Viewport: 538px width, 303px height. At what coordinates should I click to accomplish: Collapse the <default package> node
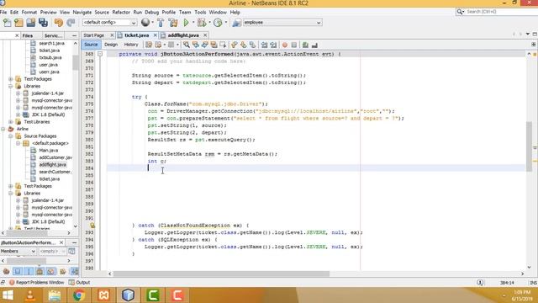(x=18, y=143)
